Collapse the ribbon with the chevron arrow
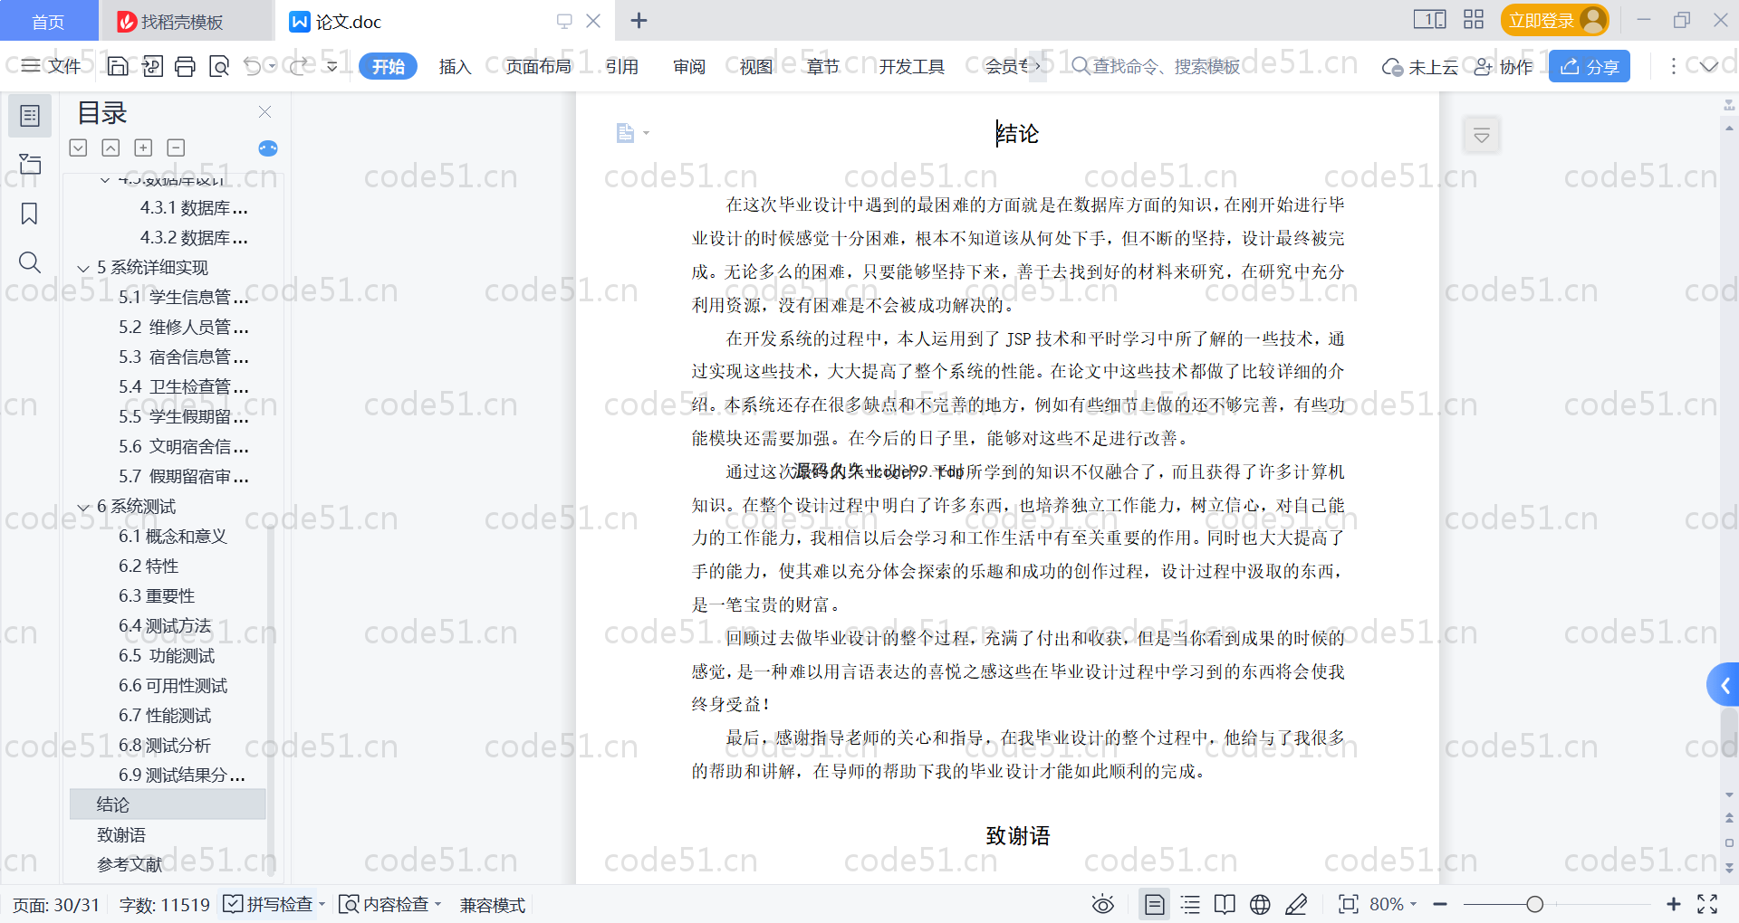Image resolution: width=1739 pixels, height=923 pixels. (1709, 66)
